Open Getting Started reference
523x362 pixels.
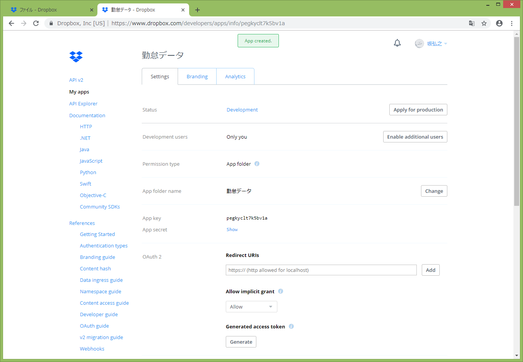[x=97, y=234]
